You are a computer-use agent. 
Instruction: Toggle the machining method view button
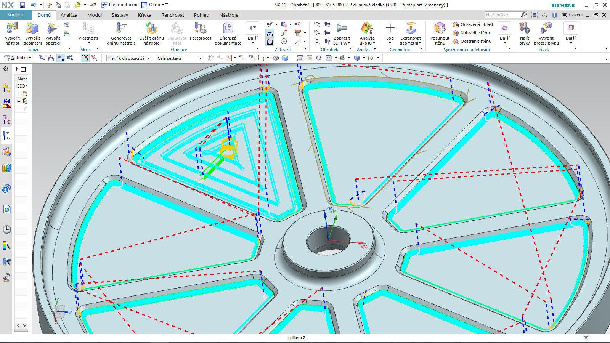pos(70,58)
